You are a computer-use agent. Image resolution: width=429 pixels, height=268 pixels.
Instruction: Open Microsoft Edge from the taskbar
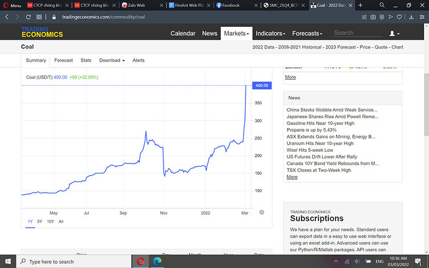click(158, 261)
